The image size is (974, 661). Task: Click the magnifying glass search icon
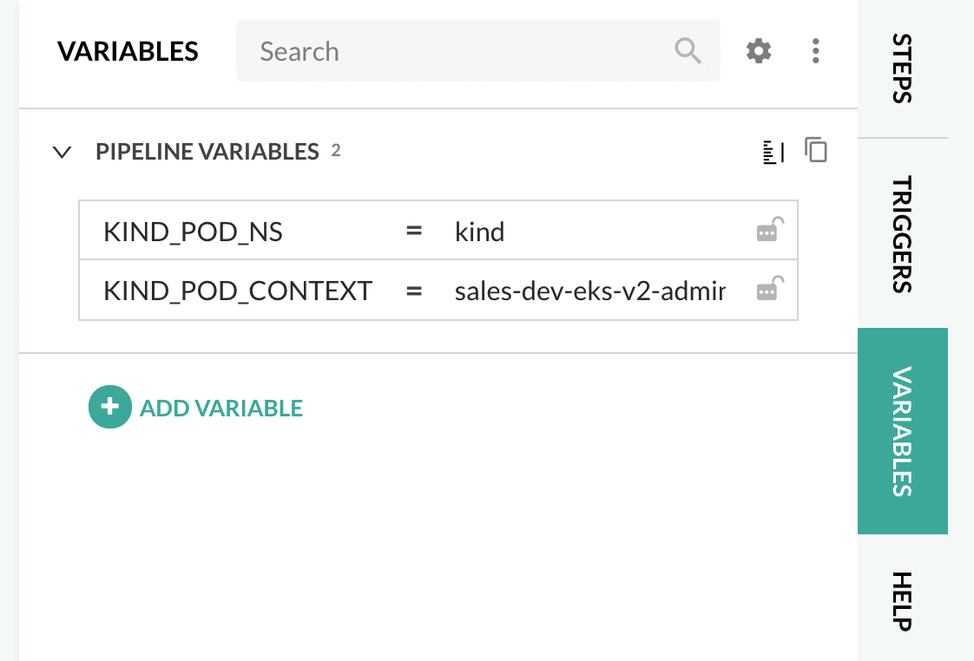point(688,51)
